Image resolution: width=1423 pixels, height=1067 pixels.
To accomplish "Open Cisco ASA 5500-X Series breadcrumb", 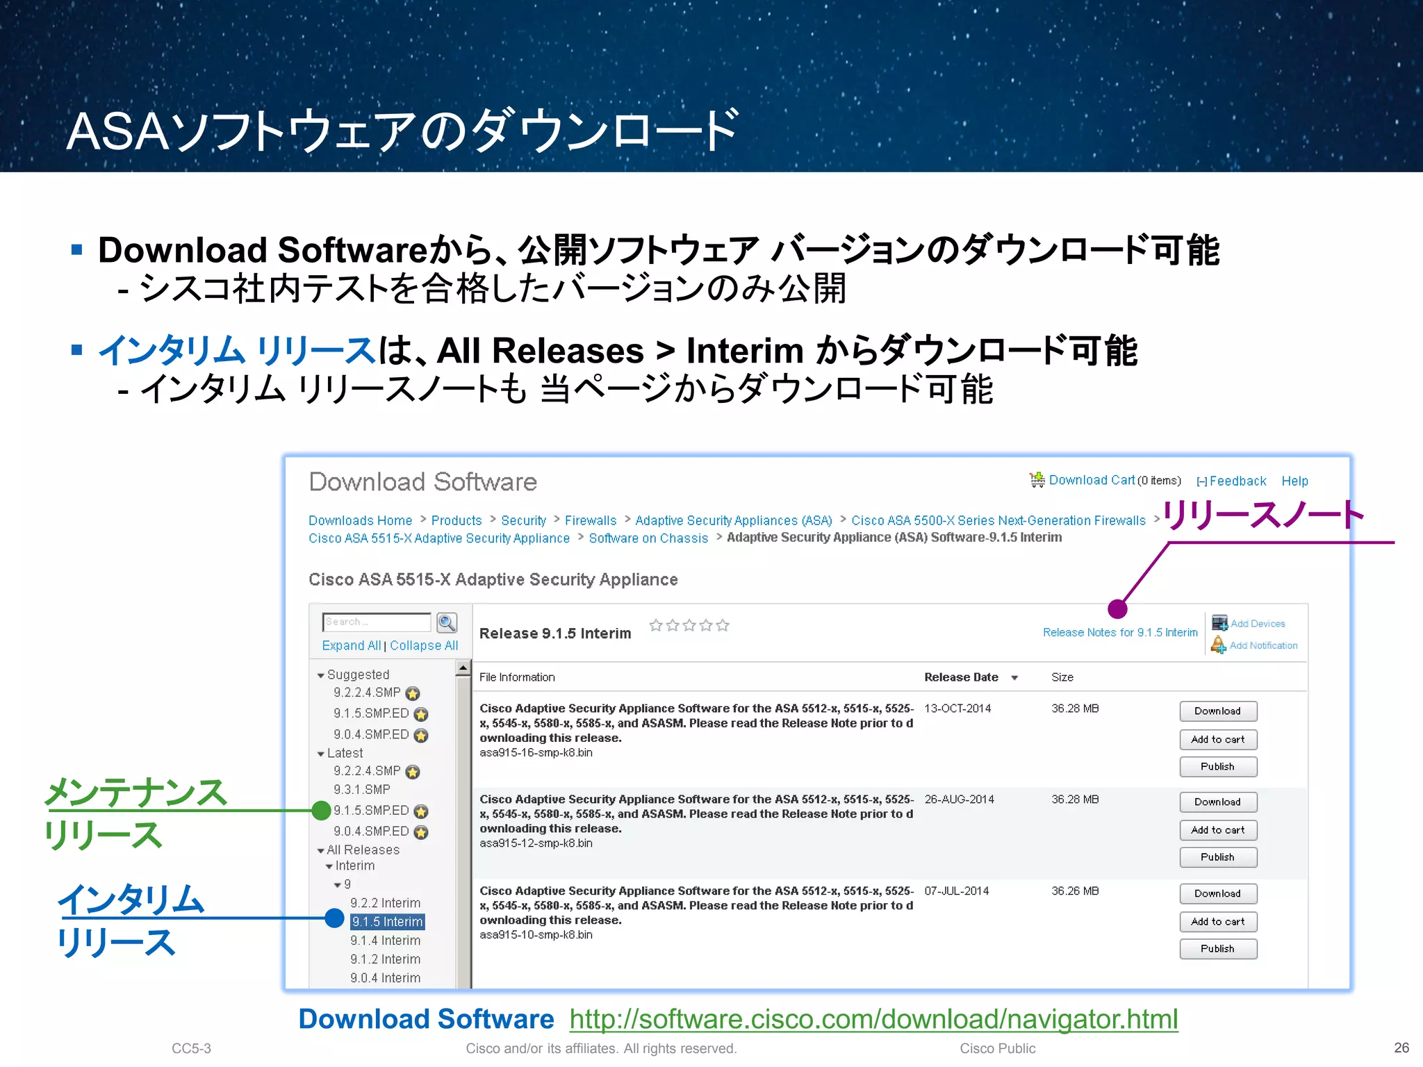I will [x=998, y=520].
